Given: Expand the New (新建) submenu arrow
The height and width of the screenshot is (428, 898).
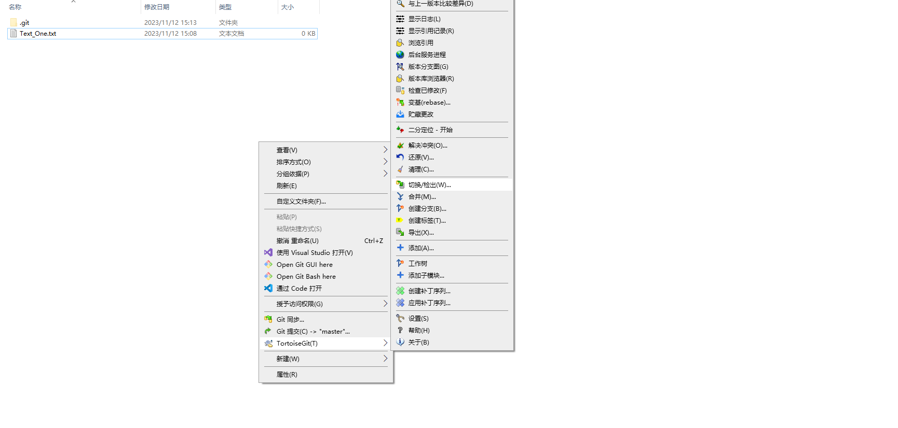Looking at the screenshot, I should pyautogui.click(x=385, y=359).
